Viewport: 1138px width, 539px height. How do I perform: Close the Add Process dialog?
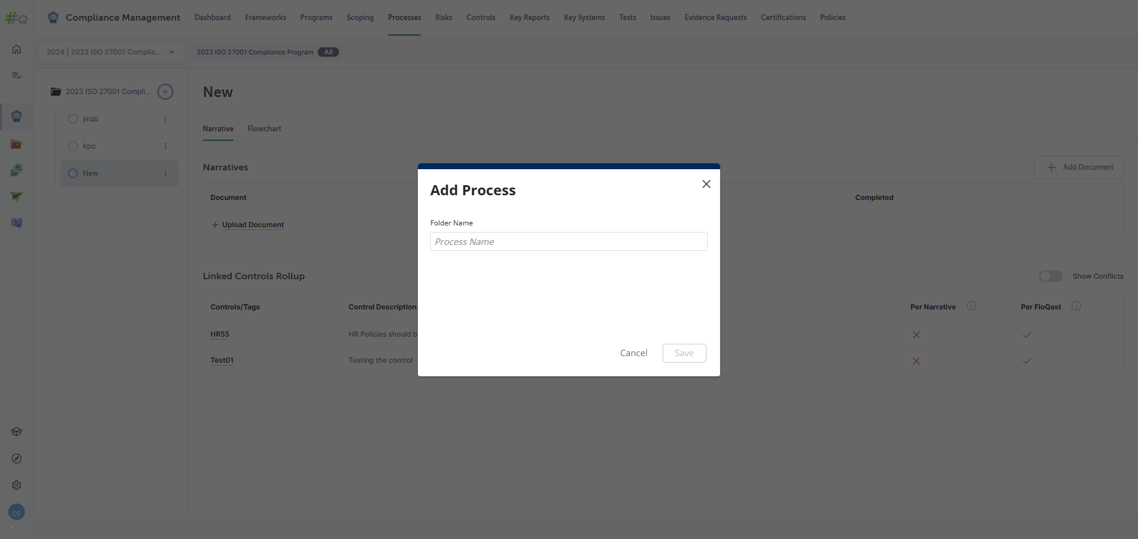706,184
